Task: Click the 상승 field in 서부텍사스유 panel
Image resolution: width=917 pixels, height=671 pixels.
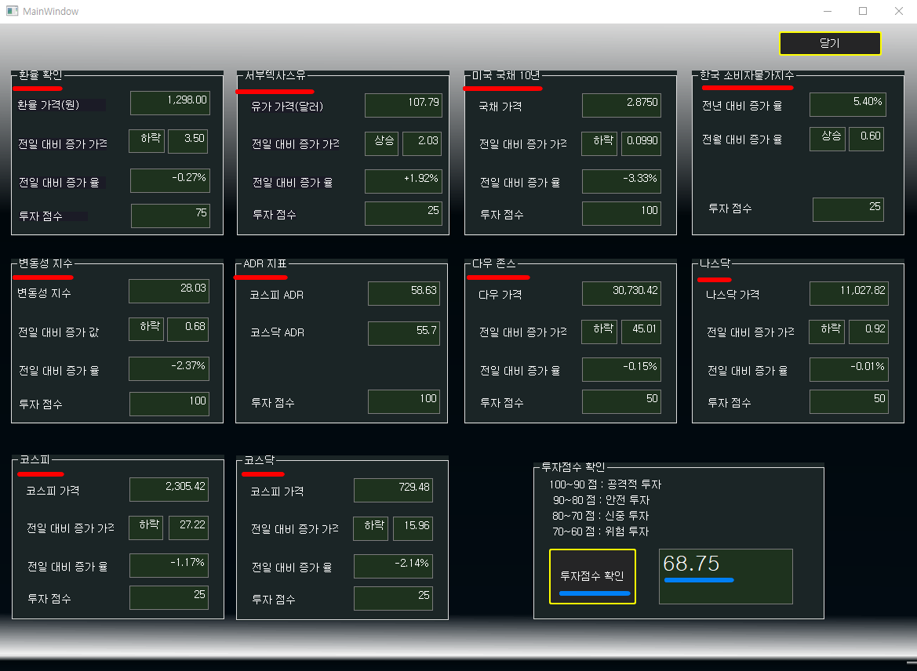Action: coord(381,143)
